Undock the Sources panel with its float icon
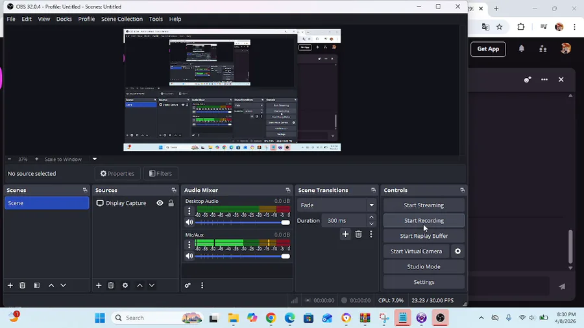The height and width of the screenshot is (328, 584). tap(174, 190)
